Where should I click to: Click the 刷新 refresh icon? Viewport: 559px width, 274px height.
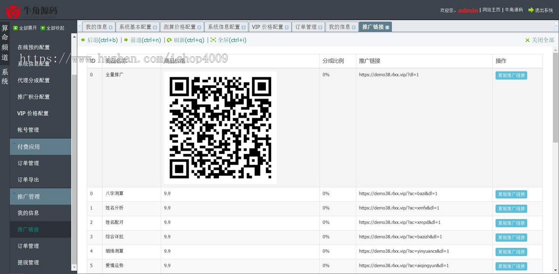pyautogui.click(x=170, y=40)
